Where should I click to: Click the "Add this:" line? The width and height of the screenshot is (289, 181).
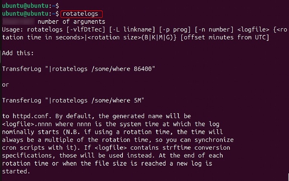point(17,53)
